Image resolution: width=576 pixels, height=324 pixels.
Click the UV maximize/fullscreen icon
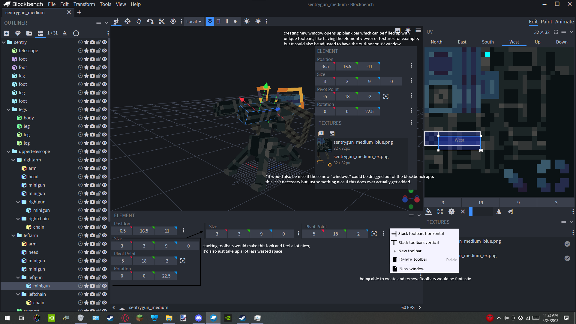coord(556,32)
